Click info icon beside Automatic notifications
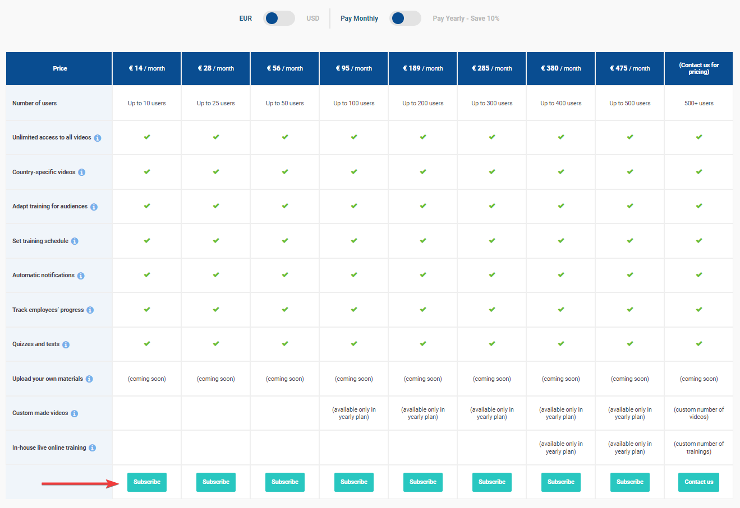This screenshot has height=508, width=740. (81, 276)
